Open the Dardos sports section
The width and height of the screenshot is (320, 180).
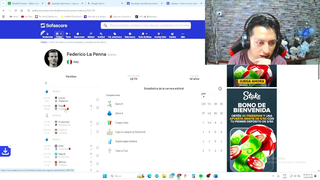(x=172, y=35)
